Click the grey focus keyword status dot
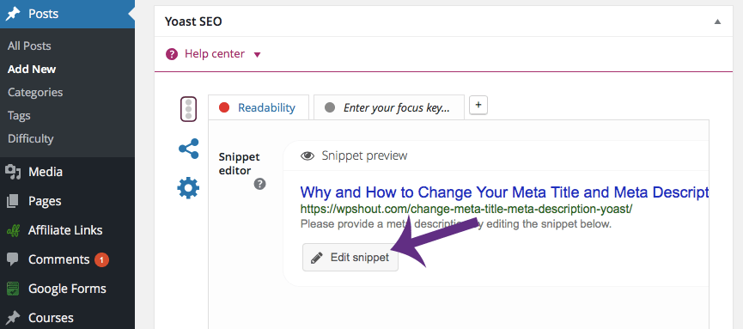This screenshot has height=329, width=743. pyautogui.click(x=330, y=107)
